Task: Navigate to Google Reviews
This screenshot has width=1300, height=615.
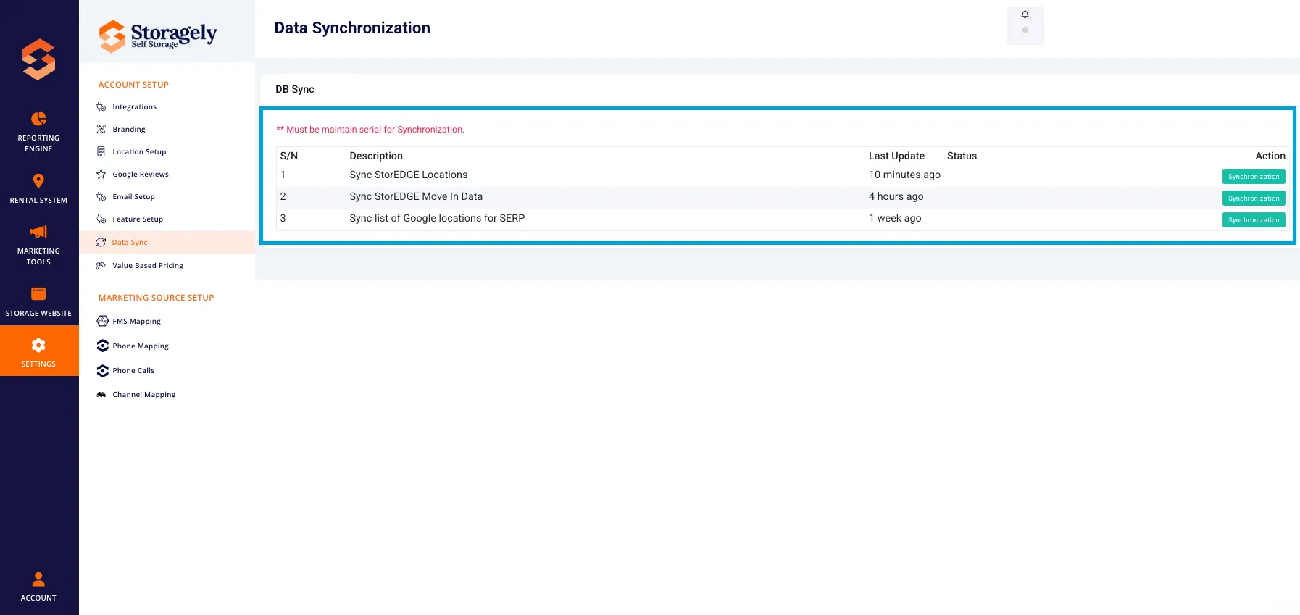Action: (141, 174)
